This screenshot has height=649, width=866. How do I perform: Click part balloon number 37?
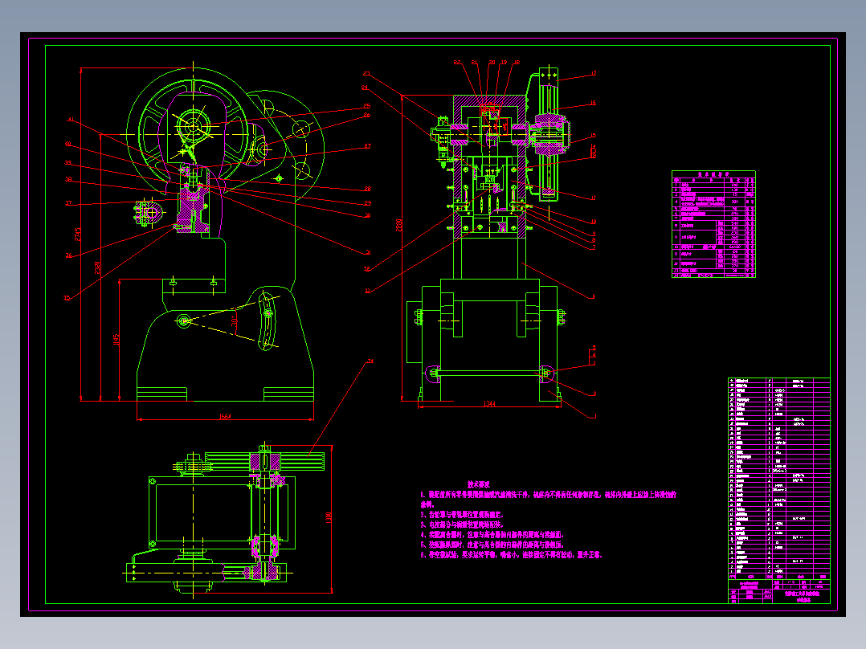(68, 202)
